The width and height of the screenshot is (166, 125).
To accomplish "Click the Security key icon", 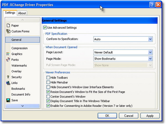I will (x=8, y=77).
